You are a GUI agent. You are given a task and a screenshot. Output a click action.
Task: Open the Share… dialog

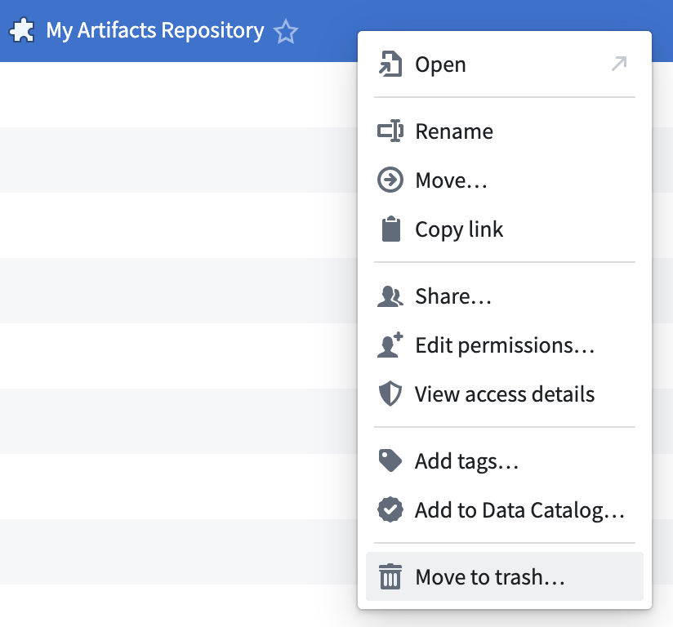click(x=504, y=296)
